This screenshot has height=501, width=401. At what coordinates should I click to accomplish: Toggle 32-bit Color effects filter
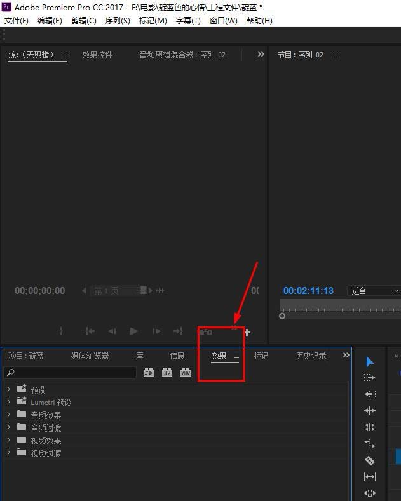(167, 372)
